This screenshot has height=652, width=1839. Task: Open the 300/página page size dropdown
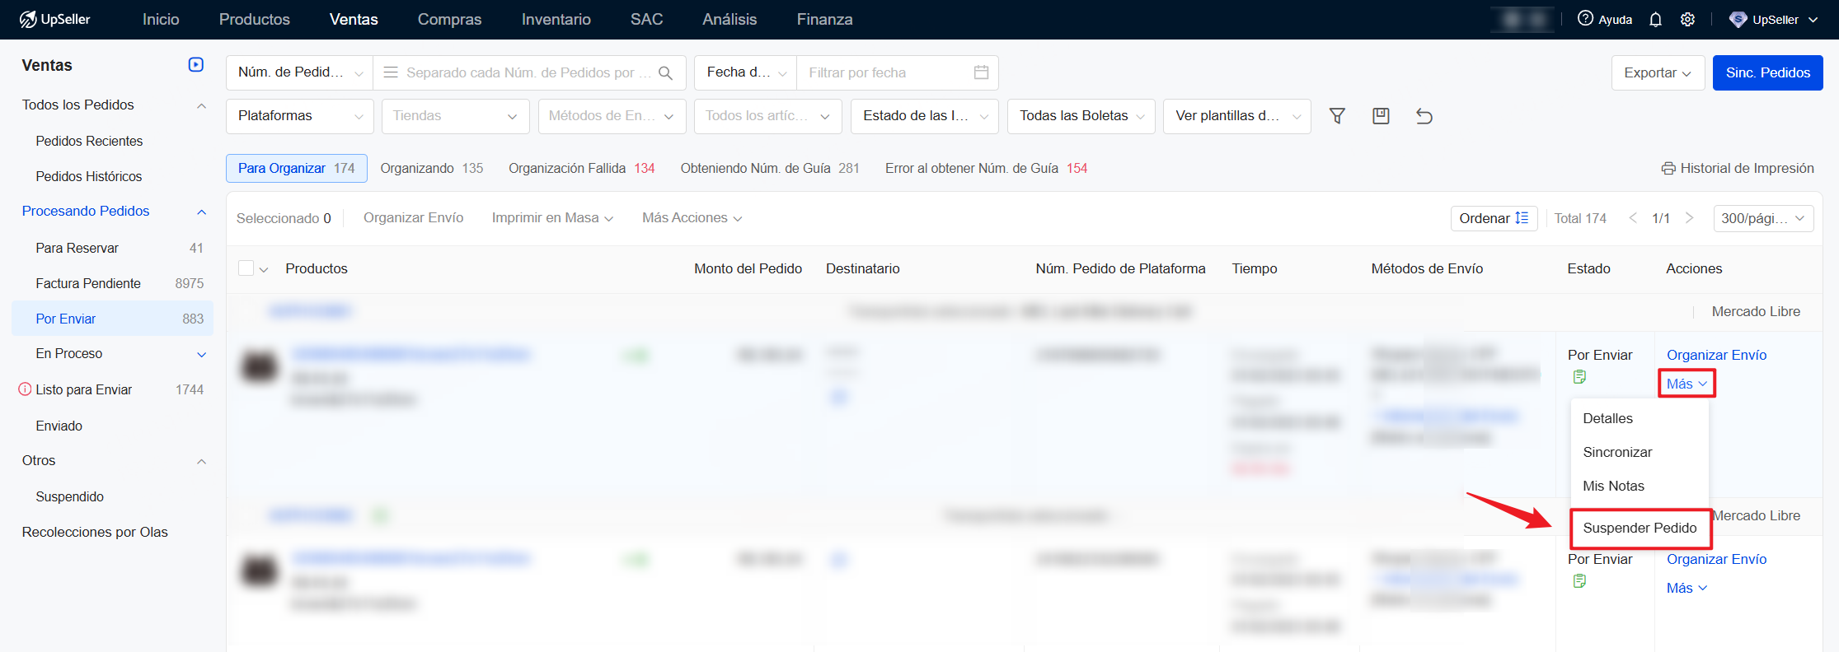coord(1762,218)
